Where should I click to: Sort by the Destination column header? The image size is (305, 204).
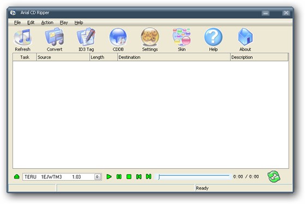click(x=174, y=57)
